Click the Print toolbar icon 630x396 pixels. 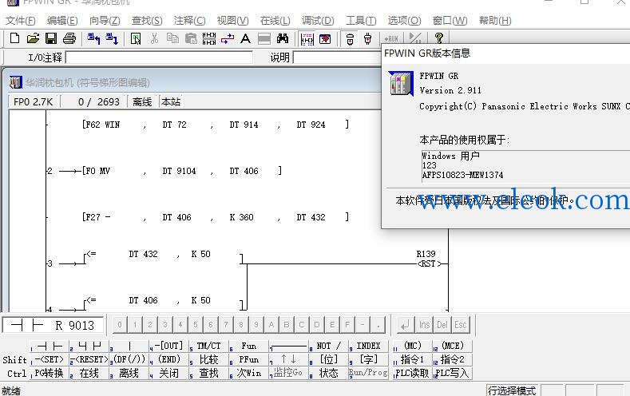(69, 38)
